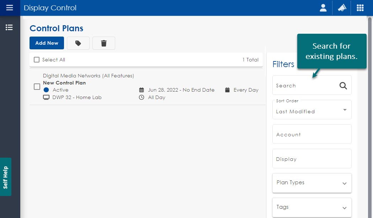Click the tag icon button
Image resolution: width=373 pixels, height=218 pixels.
point(78,43)
